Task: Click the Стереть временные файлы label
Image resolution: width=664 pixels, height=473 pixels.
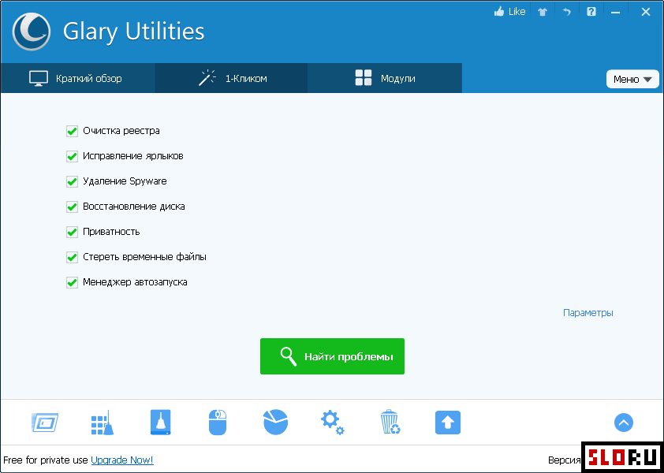Action: pos(145,257)
